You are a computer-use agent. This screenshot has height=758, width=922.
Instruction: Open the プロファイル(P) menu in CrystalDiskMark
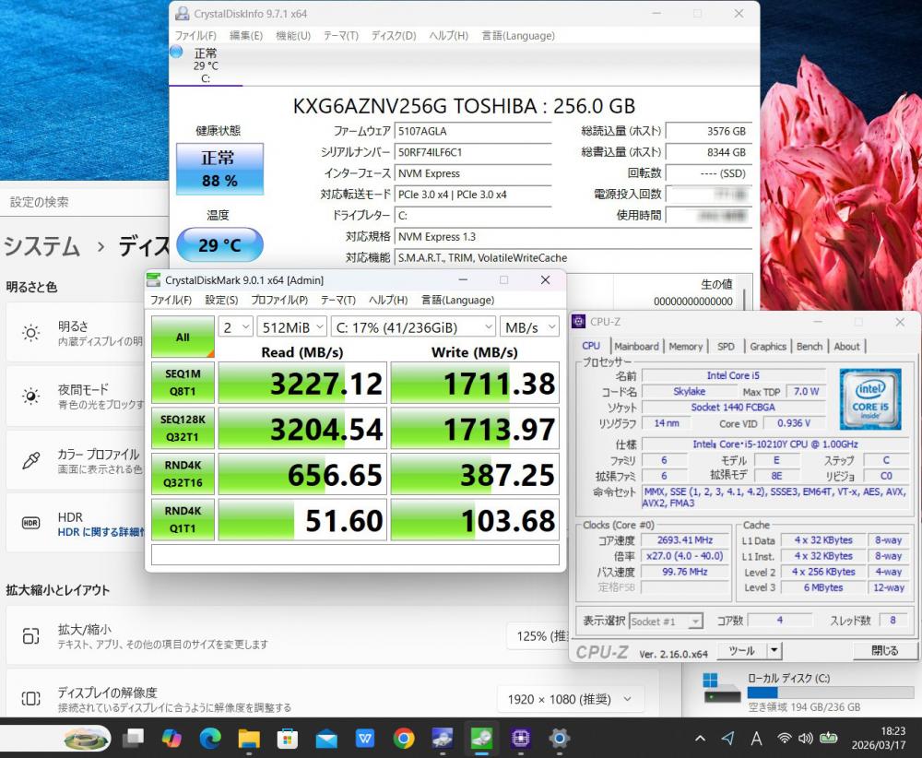[279, 300]
